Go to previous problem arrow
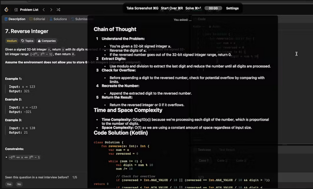The image size is (313, 189). pyautogui.click(x=44, y=10)
